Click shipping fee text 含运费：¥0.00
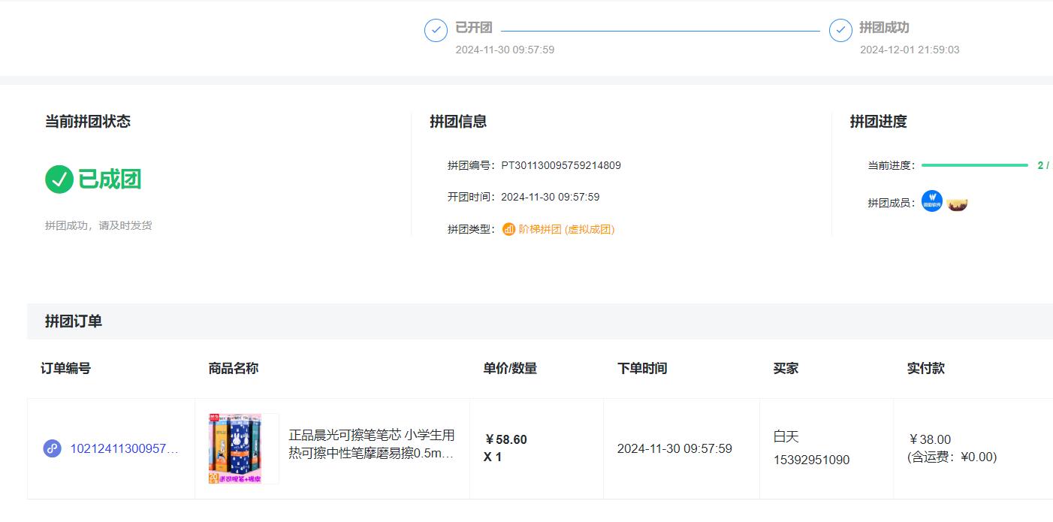The image size is (1053, 522). coord(952,457)
